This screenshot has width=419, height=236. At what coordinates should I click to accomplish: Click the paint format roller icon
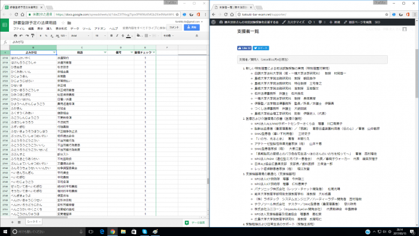32,35
